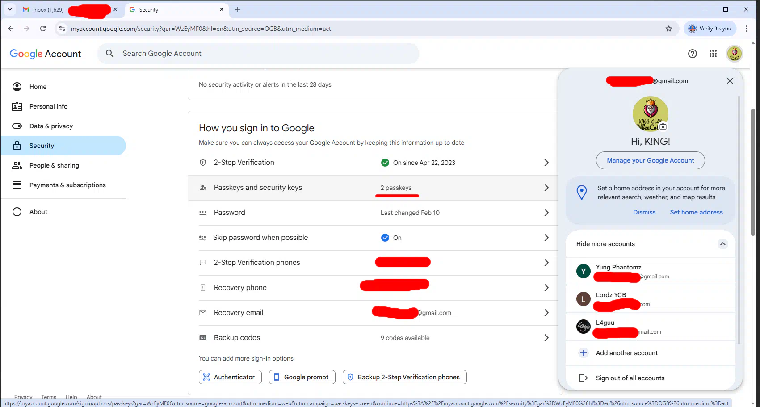
Task: Click Backup 2-Step Verification phones button
Action: click(405, 377)
